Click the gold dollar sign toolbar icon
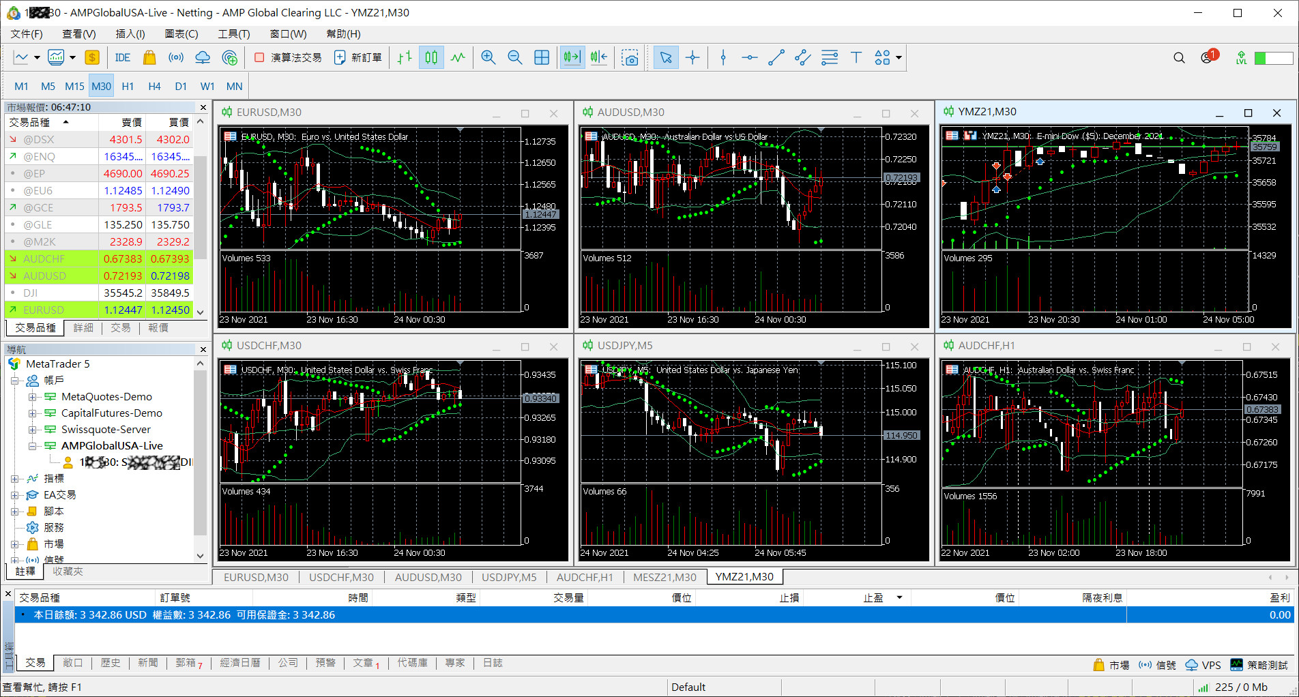 tap(92, 58)
